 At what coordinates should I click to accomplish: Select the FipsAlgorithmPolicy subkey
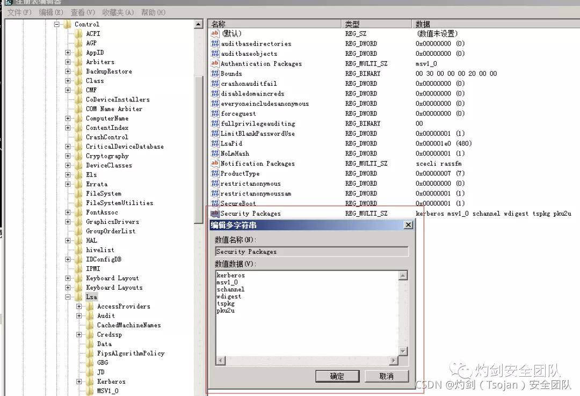coord(130,353)
